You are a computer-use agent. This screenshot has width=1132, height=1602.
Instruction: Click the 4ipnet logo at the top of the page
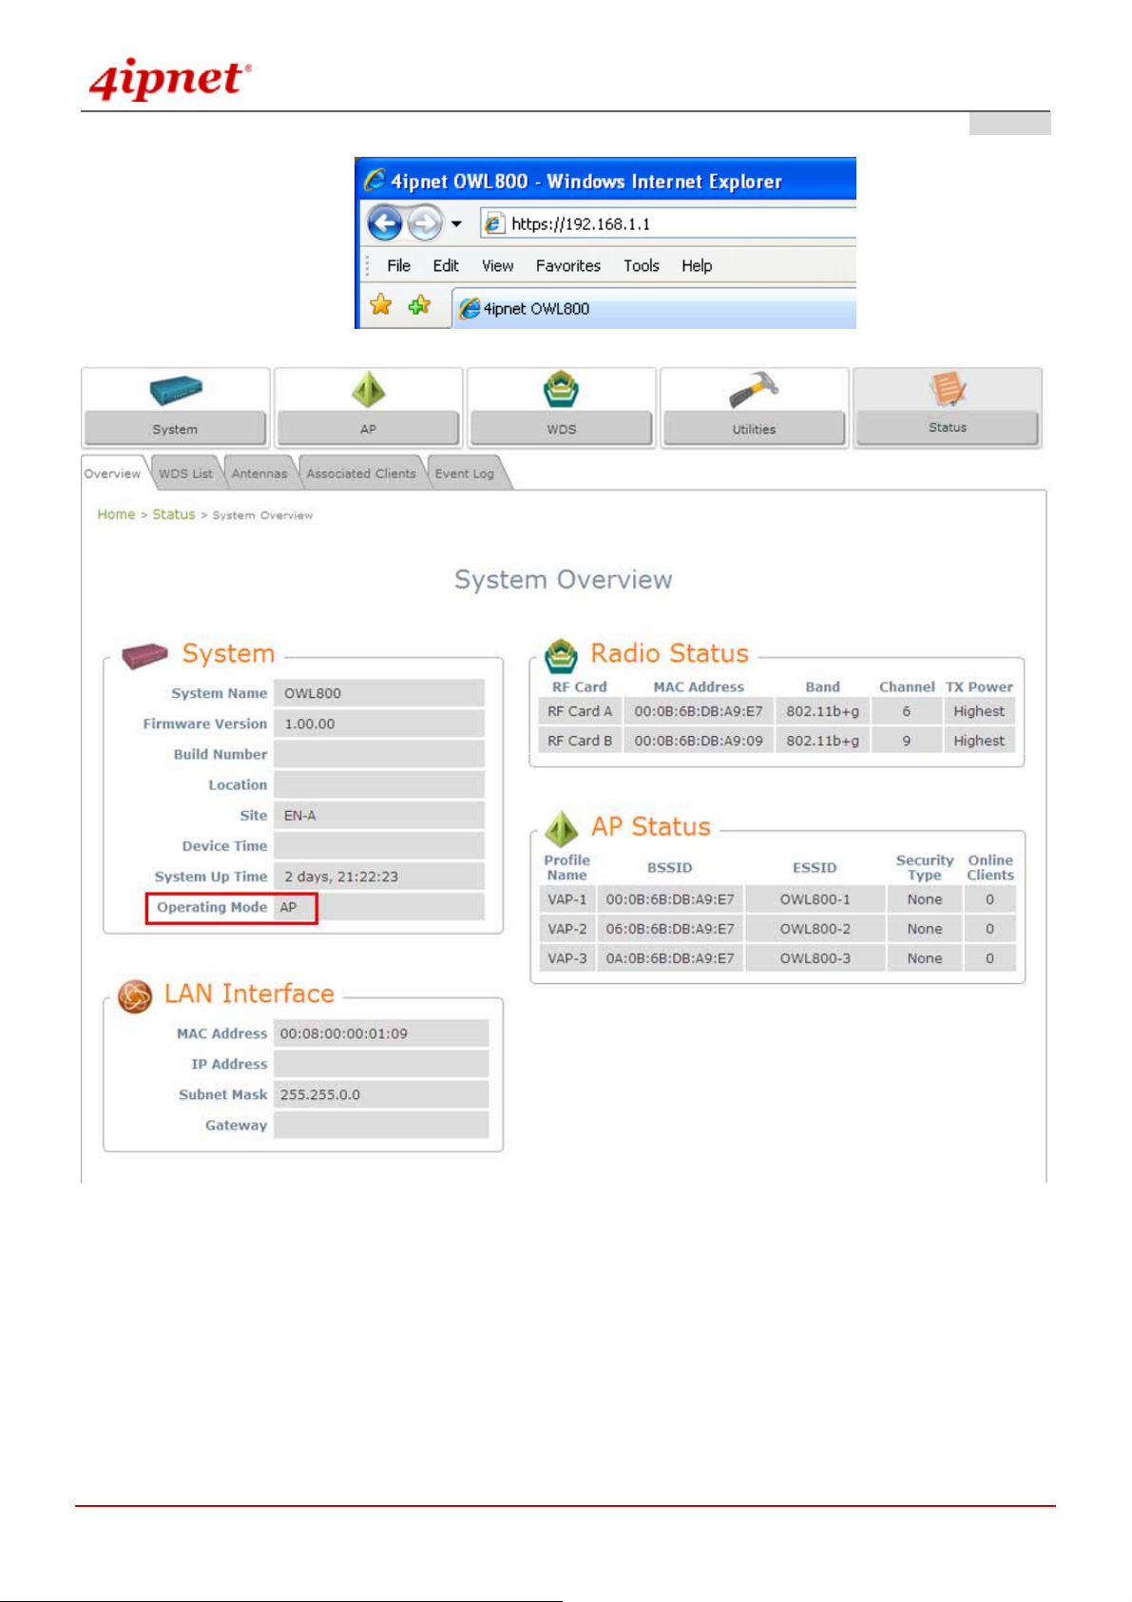point(171,78)
